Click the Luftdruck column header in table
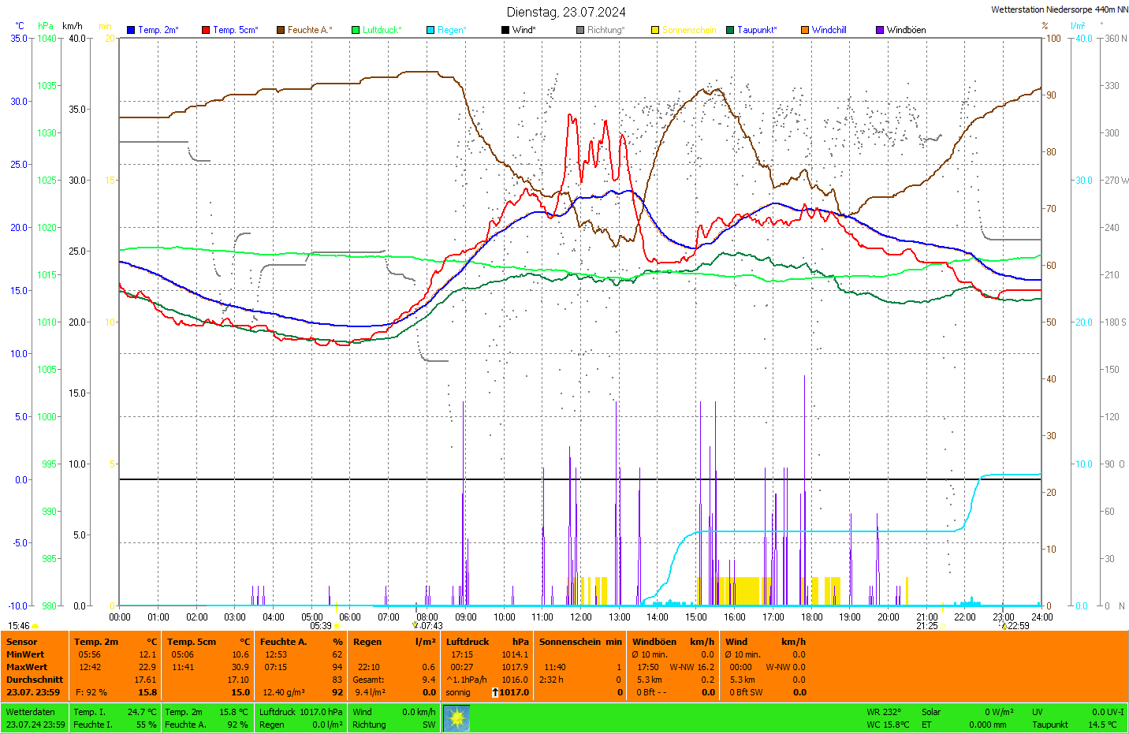1129x734 pixels. point(468,642)
